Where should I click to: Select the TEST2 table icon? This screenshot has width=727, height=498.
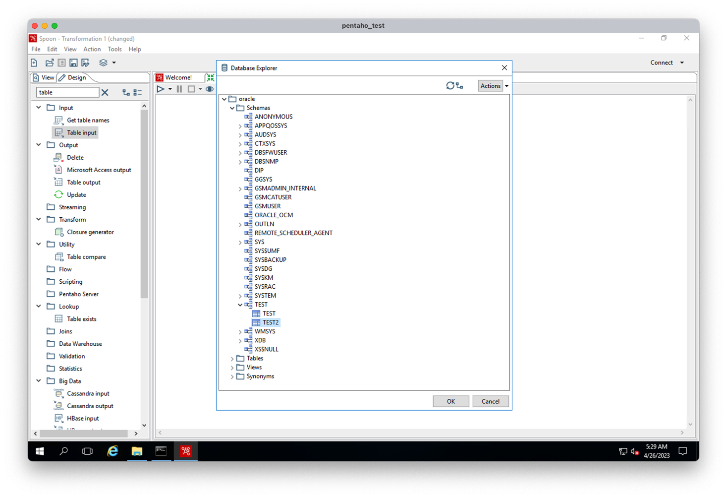(x=256, y=322)
